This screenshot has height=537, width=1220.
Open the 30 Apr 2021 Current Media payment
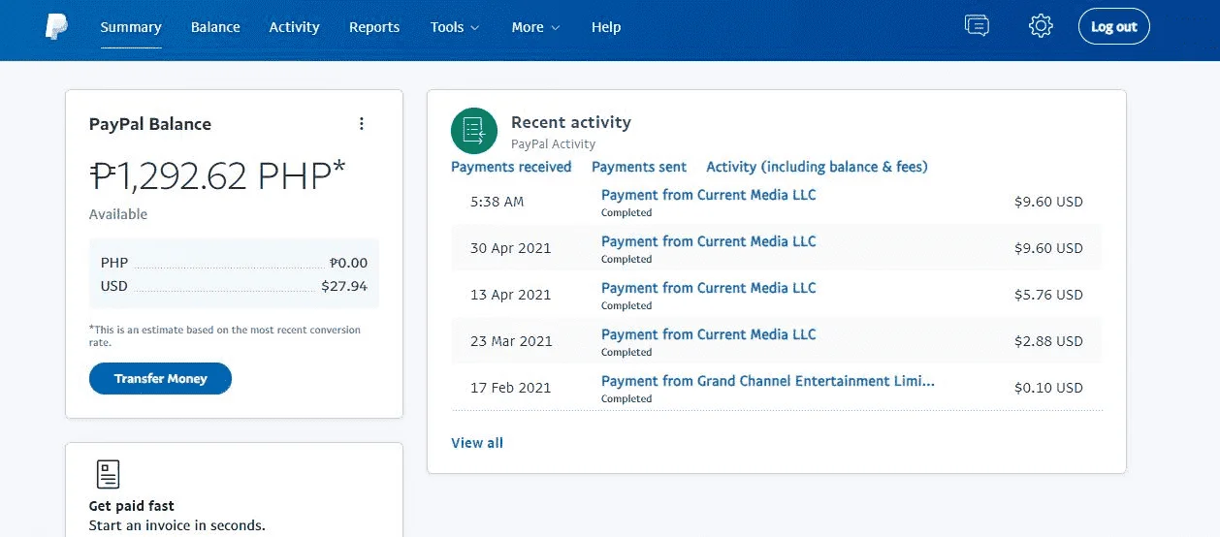(x=709, y=241)
